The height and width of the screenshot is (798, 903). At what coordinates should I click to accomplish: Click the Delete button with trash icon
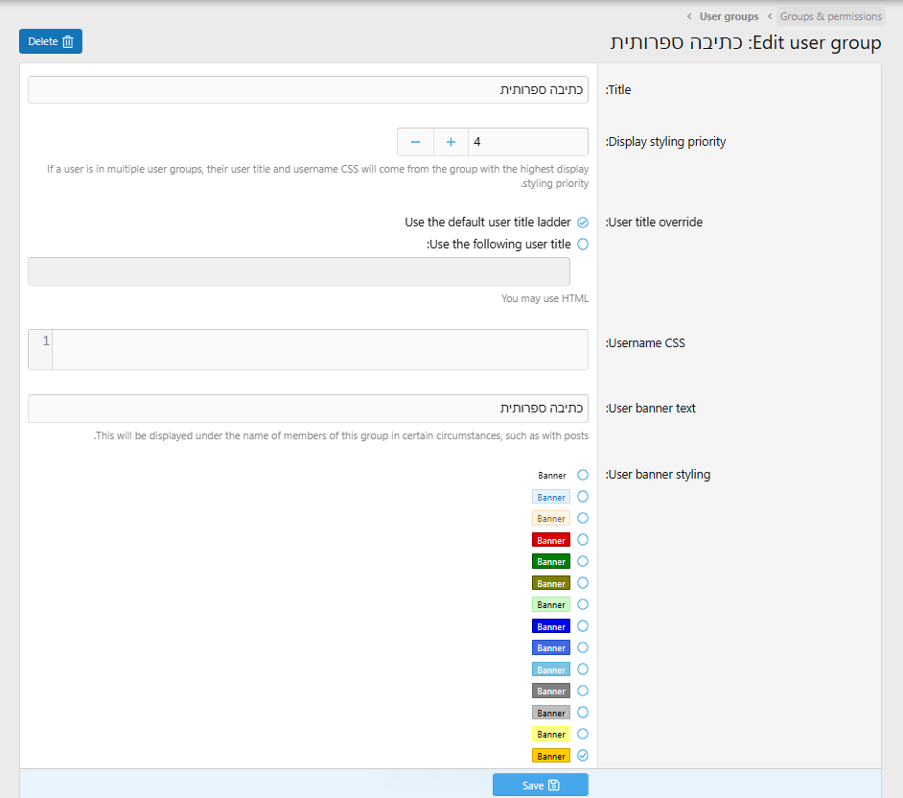(x=51, y=41)
